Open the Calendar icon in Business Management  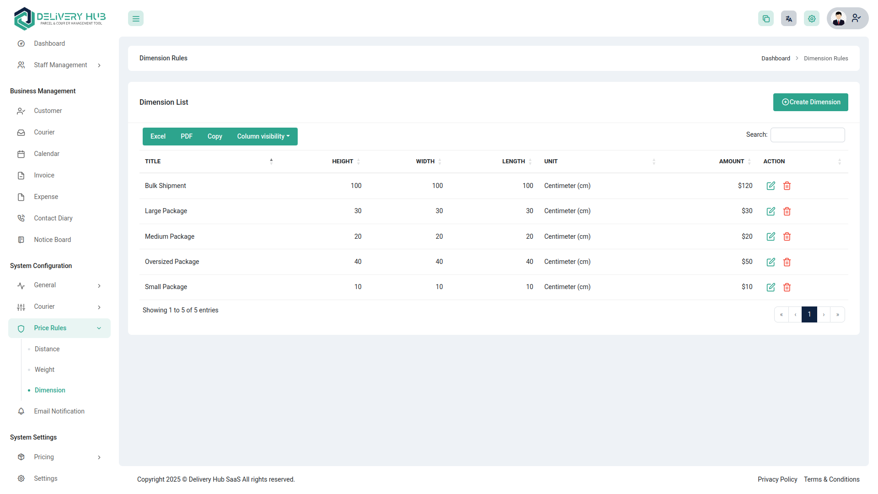click(x=21, y=154)
